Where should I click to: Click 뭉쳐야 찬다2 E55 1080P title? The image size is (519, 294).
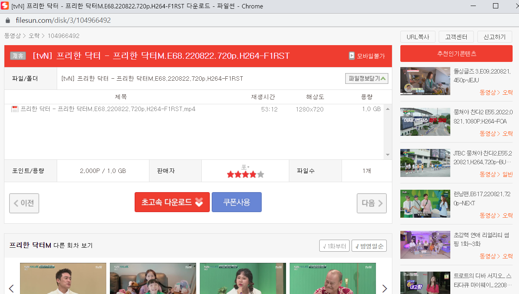click(483, 116)
